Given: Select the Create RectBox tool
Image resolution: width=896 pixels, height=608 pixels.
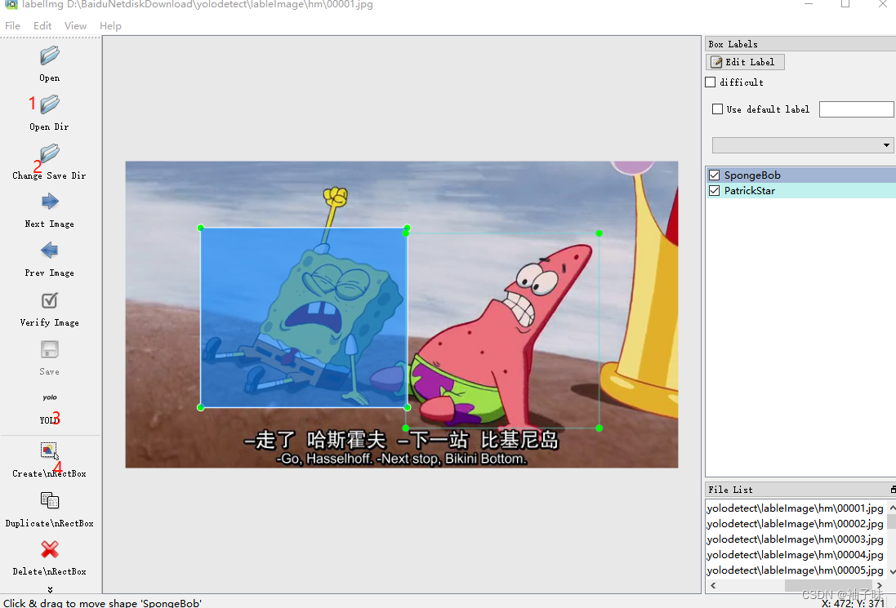Looking at the screenshot, I should point(50,451).
